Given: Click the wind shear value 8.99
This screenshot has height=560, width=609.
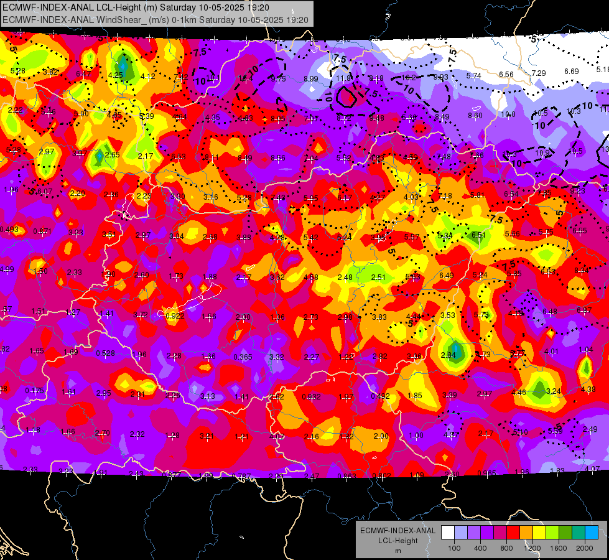Looking at the screenshot, I should tap(310, 79).
